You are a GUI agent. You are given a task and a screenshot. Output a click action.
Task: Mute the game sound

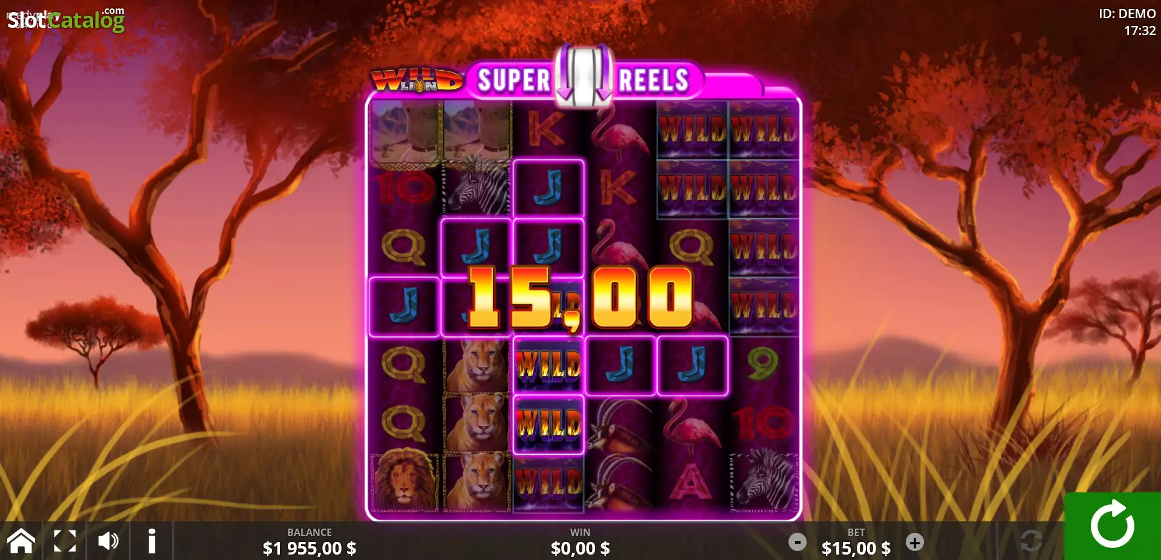coord(108,541)
